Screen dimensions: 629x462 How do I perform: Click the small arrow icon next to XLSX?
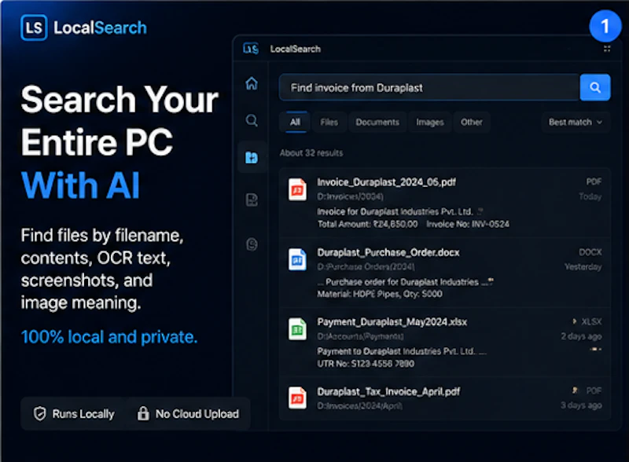[x=575, y=321]
